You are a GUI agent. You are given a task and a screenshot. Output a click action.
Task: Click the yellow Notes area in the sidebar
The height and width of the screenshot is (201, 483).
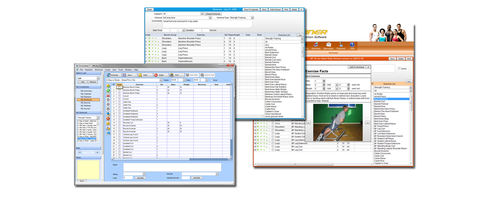point(88,170)
